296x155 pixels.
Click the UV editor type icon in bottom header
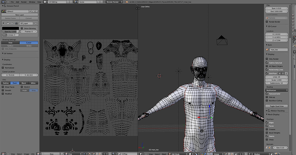(3, 154)
